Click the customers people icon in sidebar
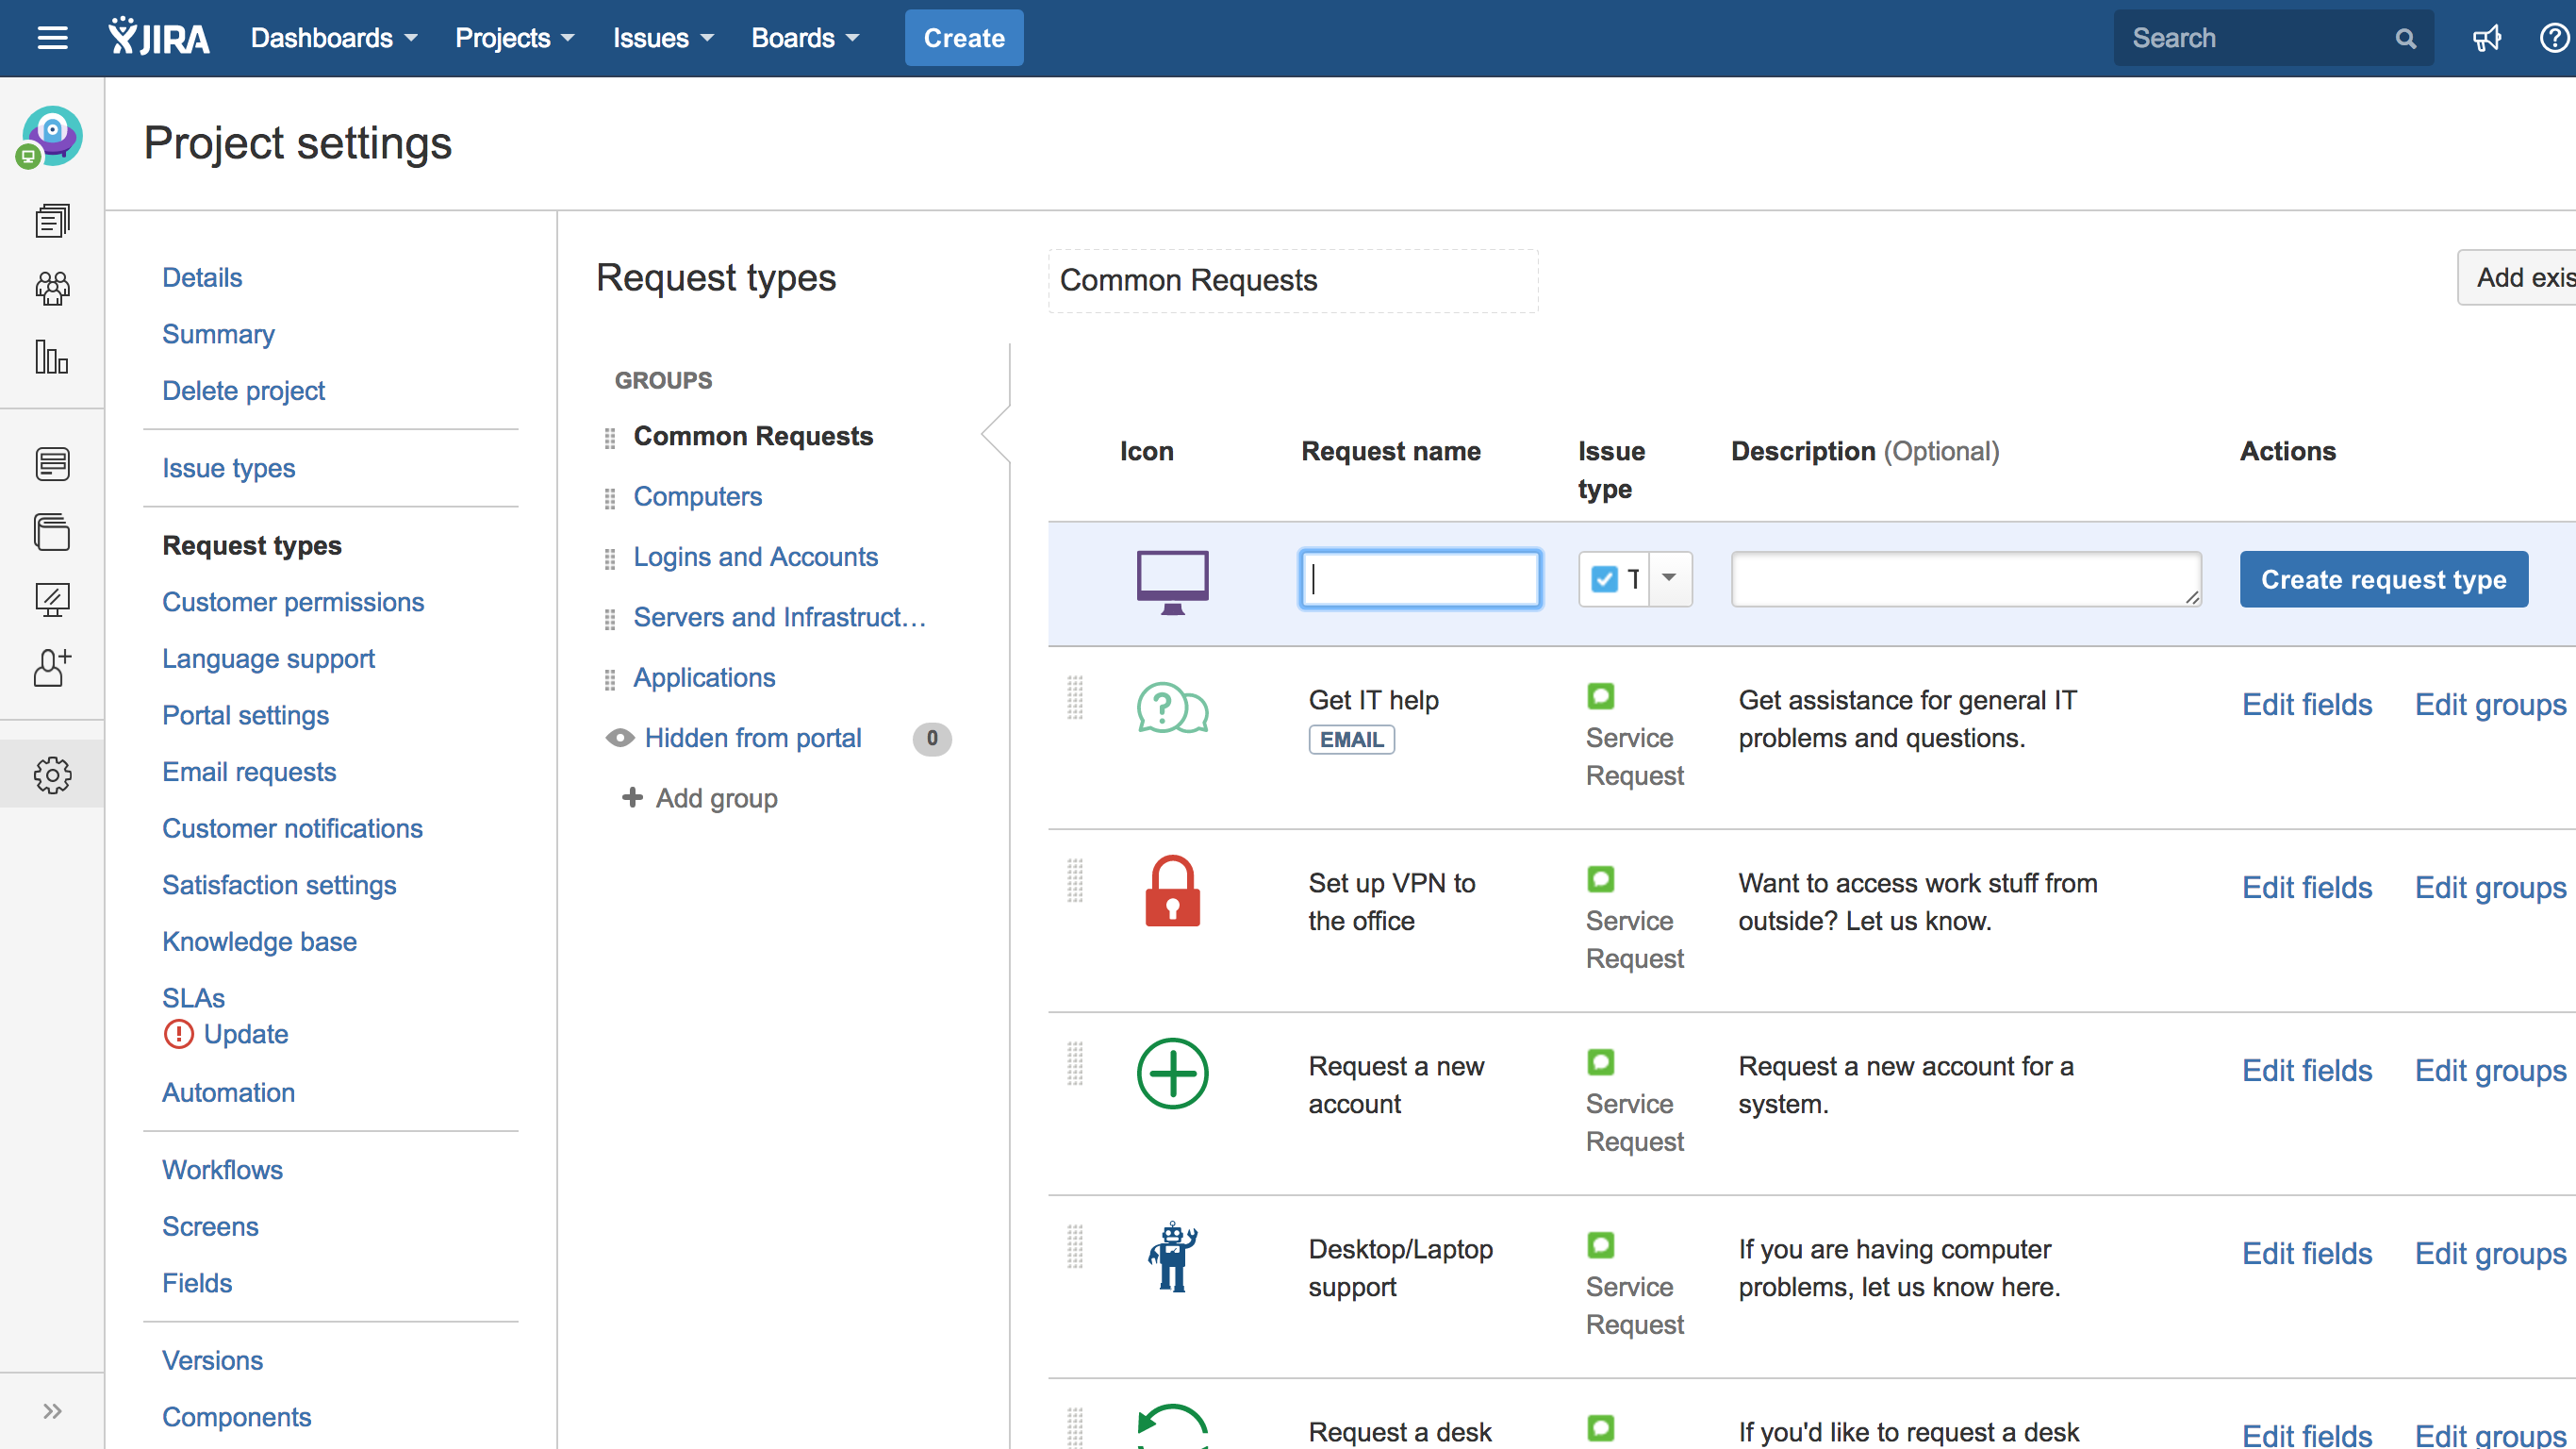Image resolution: width=2576 pixels, height=1449 pixels. (52, 290)
